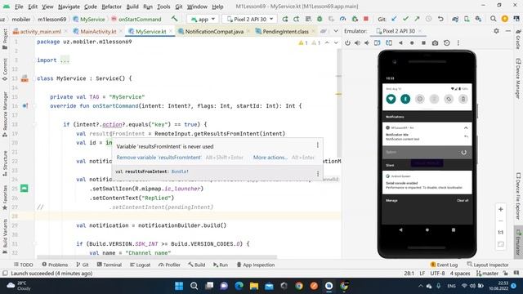Viewport: 523px width, 294px height.
Task: Toggle Do Not Disturb tile in emulator
Action: [419, 99]
